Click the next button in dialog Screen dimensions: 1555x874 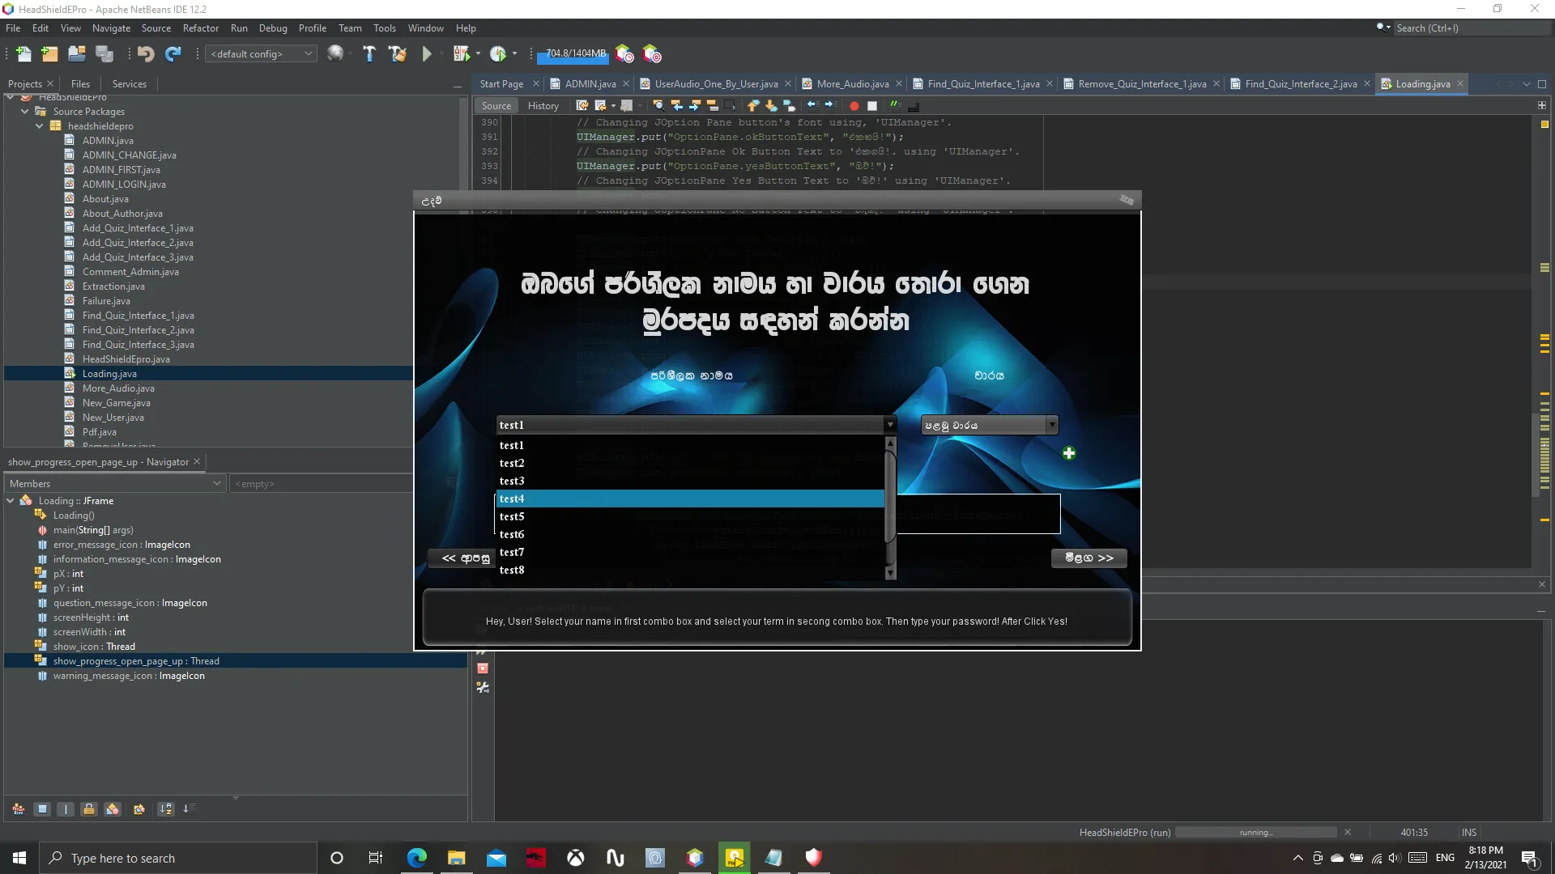click(x=1088, y=558)
